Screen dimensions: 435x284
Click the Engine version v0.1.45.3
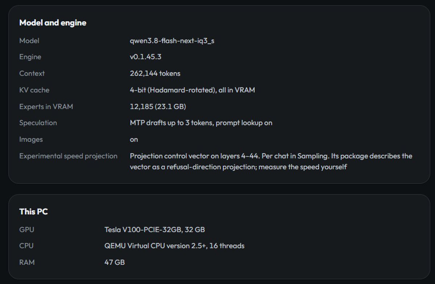[145, 57]
